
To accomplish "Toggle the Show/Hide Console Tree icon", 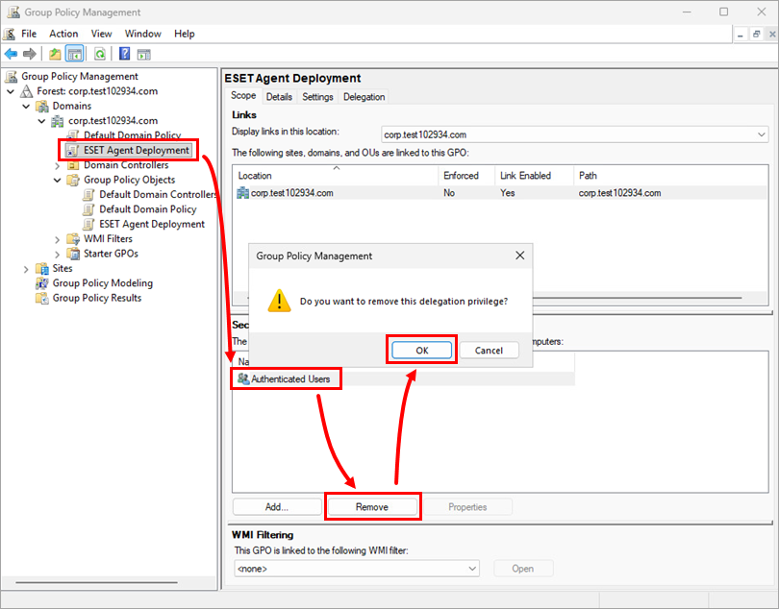I will pos(74,54).
